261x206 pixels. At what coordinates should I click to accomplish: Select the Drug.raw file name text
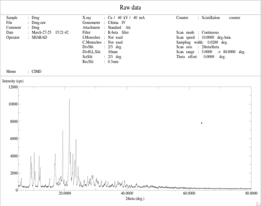point(38,23)
